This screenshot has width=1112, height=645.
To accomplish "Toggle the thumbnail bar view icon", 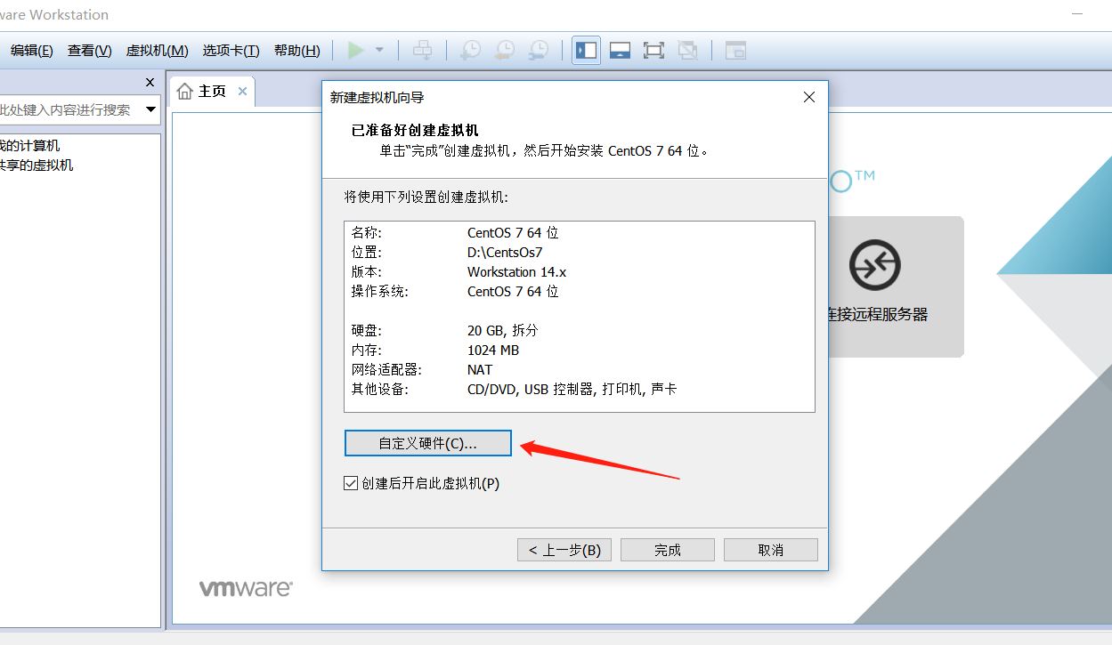I will (621, 51).
